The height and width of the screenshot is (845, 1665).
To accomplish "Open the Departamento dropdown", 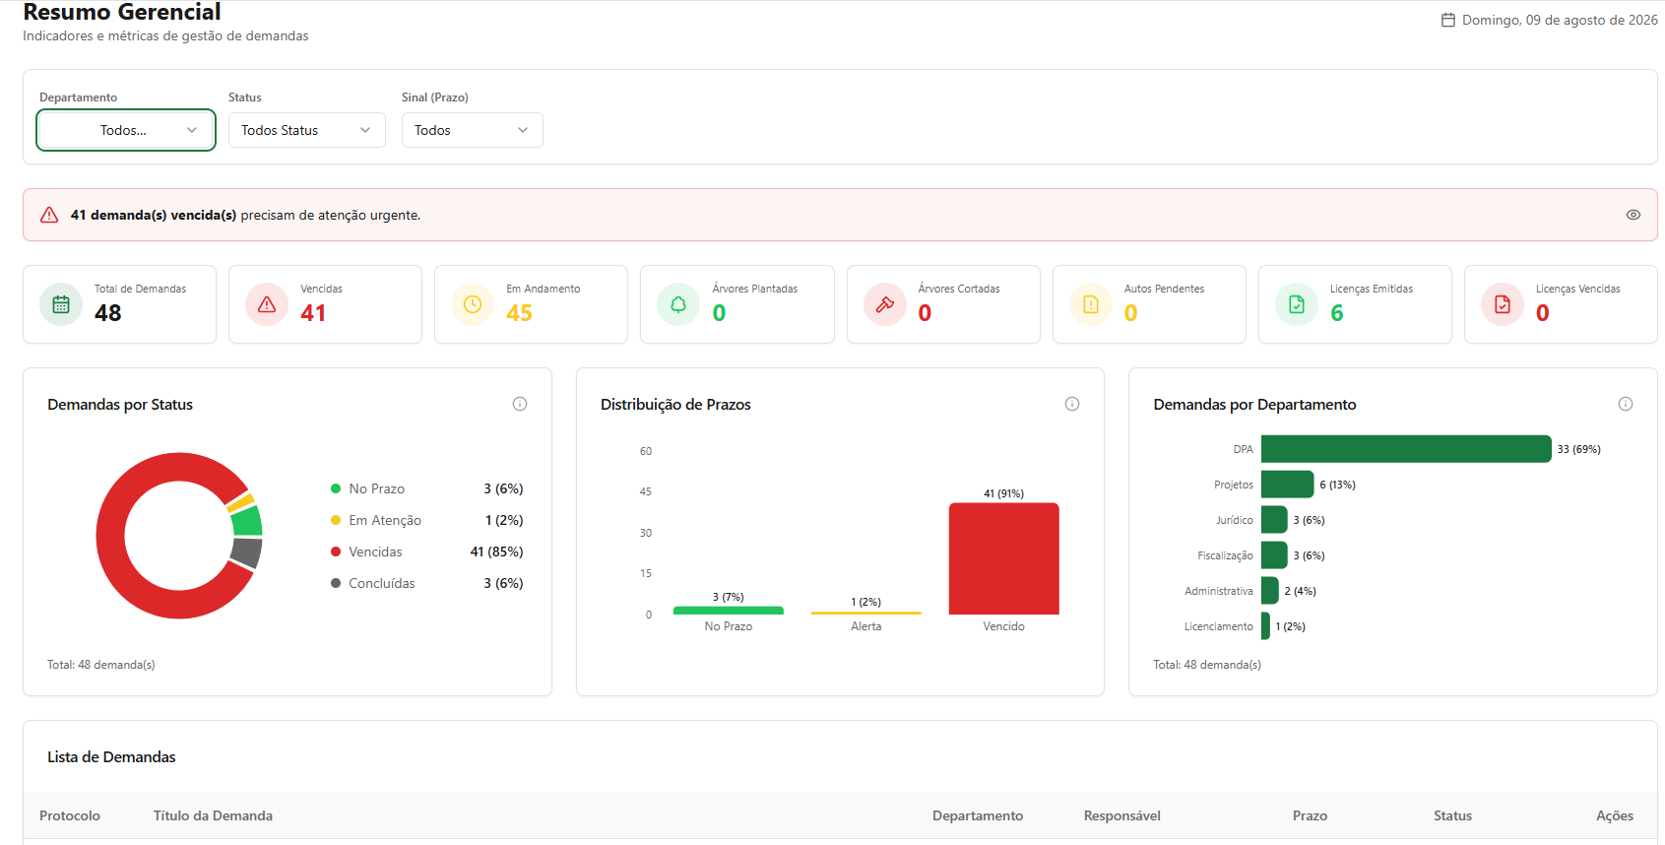I will [x=126, y=130].
